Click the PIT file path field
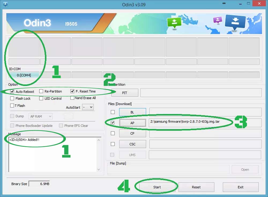Screen dimensions: 268x197 coord(201,93)
